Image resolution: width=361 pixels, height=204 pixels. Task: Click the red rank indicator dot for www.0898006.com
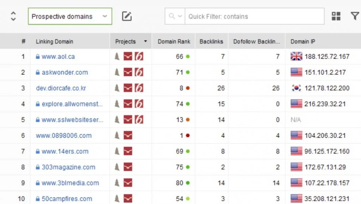(188, 136)
